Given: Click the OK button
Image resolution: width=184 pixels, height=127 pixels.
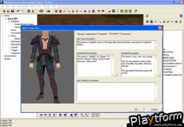Looking at the screenshot, I should (136, 109).
